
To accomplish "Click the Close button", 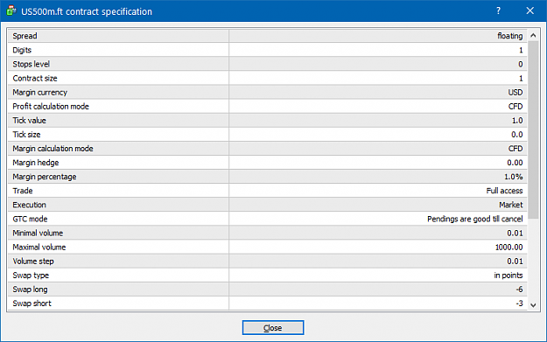I will pos(273,328).
